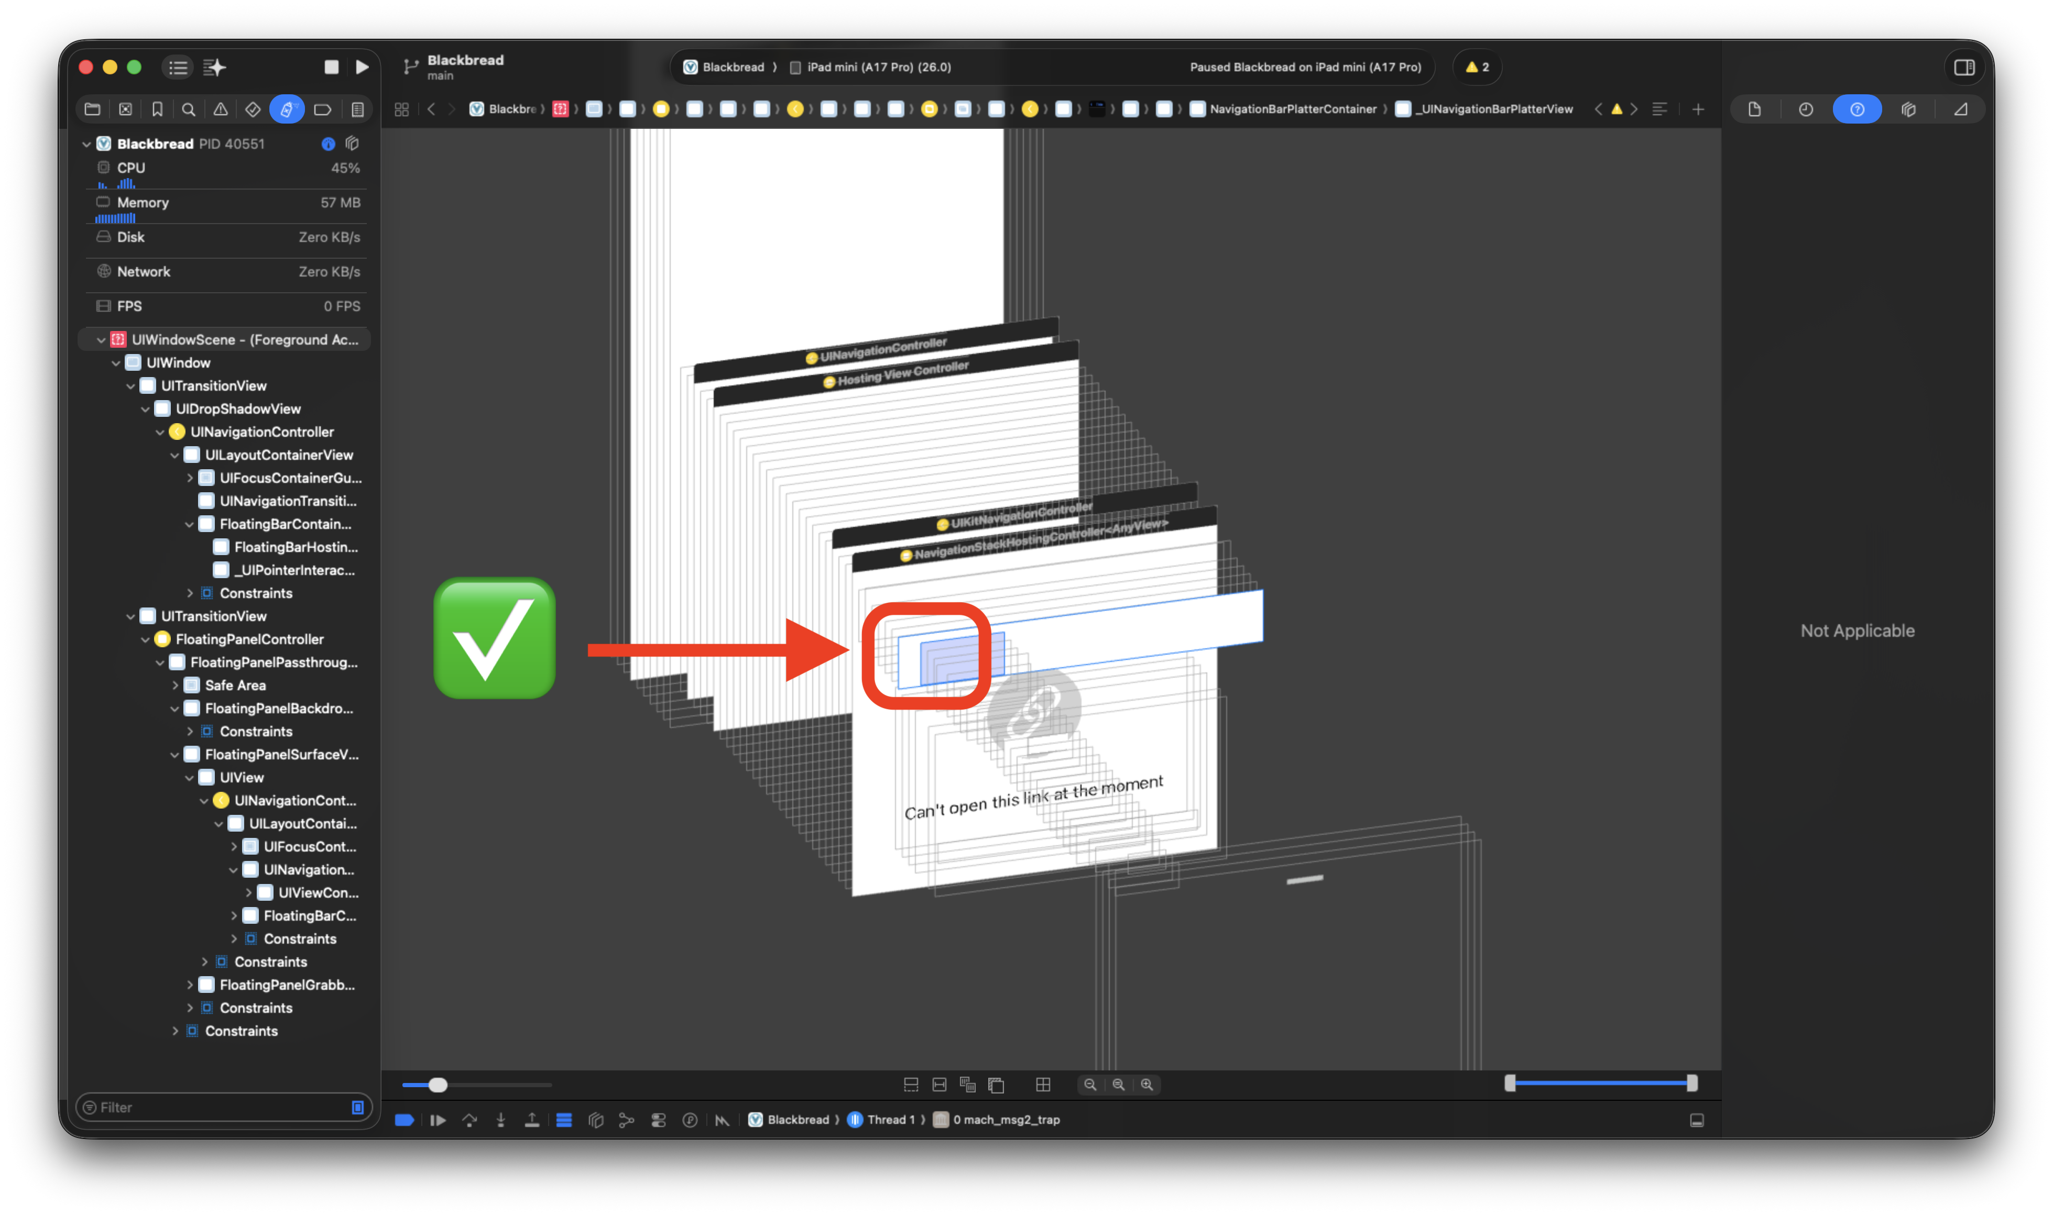2053x1216 pixels.
Task: Click the zoom out magnifier button
Action: pyautogui.click(x=1090, y=1084)
